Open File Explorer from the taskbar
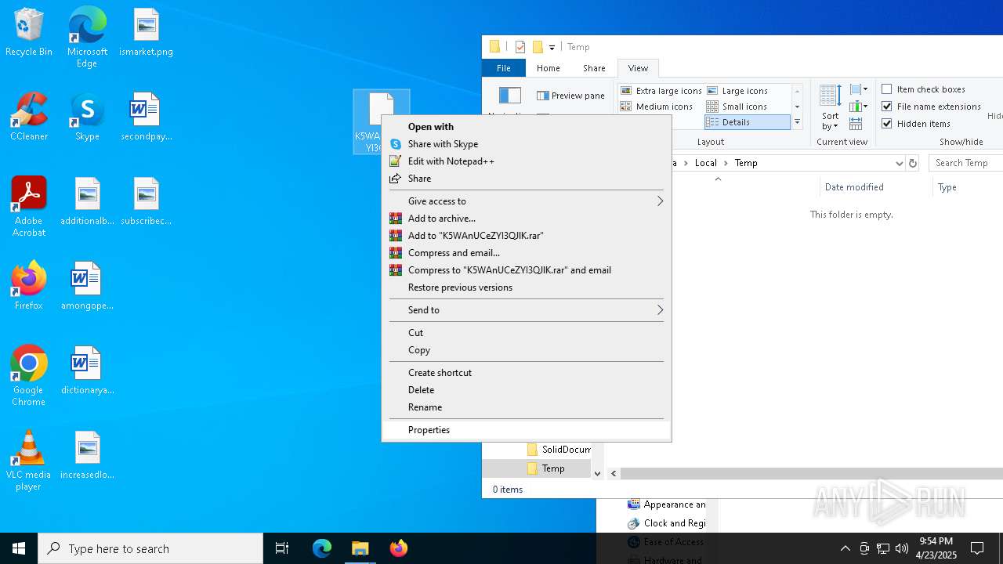This screenshot has width=1003, height=564. coord(360,548)
